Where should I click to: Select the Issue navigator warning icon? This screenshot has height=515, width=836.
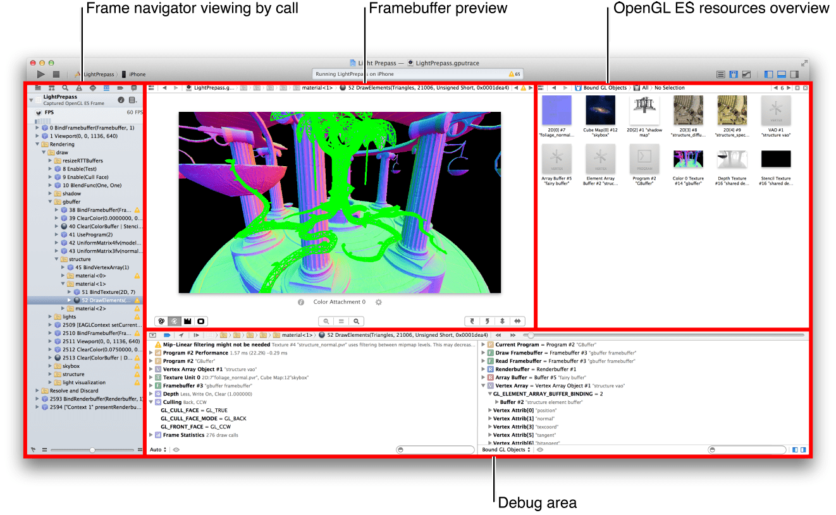tap(79, 88)
